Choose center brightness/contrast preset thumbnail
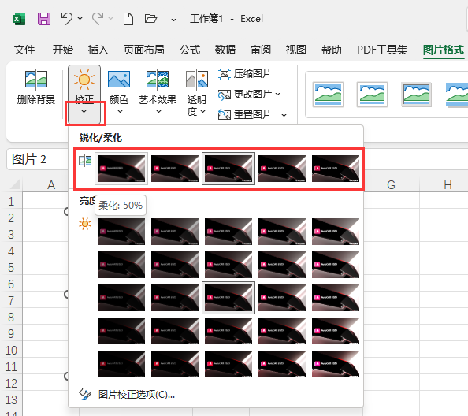The width and height of the screenshot is (468, 416). 228,298
